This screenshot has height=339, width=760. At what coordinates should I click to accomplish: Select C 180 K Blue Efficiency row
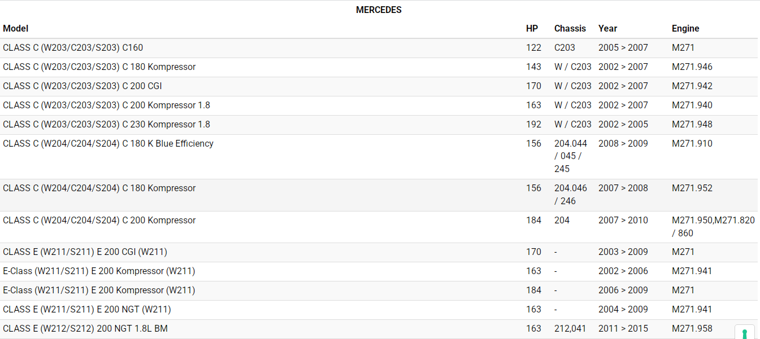(x=108, y=144)
